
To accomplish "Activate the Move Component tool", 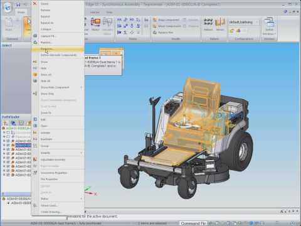I will pos(167,26).
